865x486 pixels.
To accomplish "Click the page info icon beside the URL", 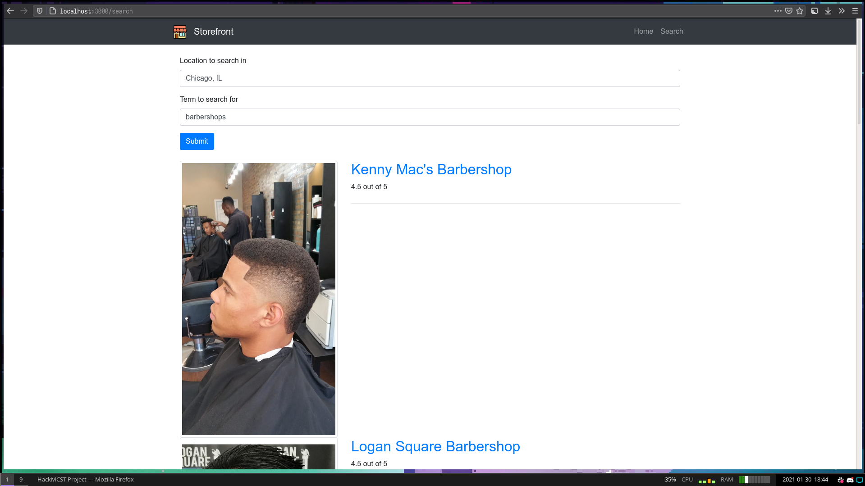I will coord(53,11).
